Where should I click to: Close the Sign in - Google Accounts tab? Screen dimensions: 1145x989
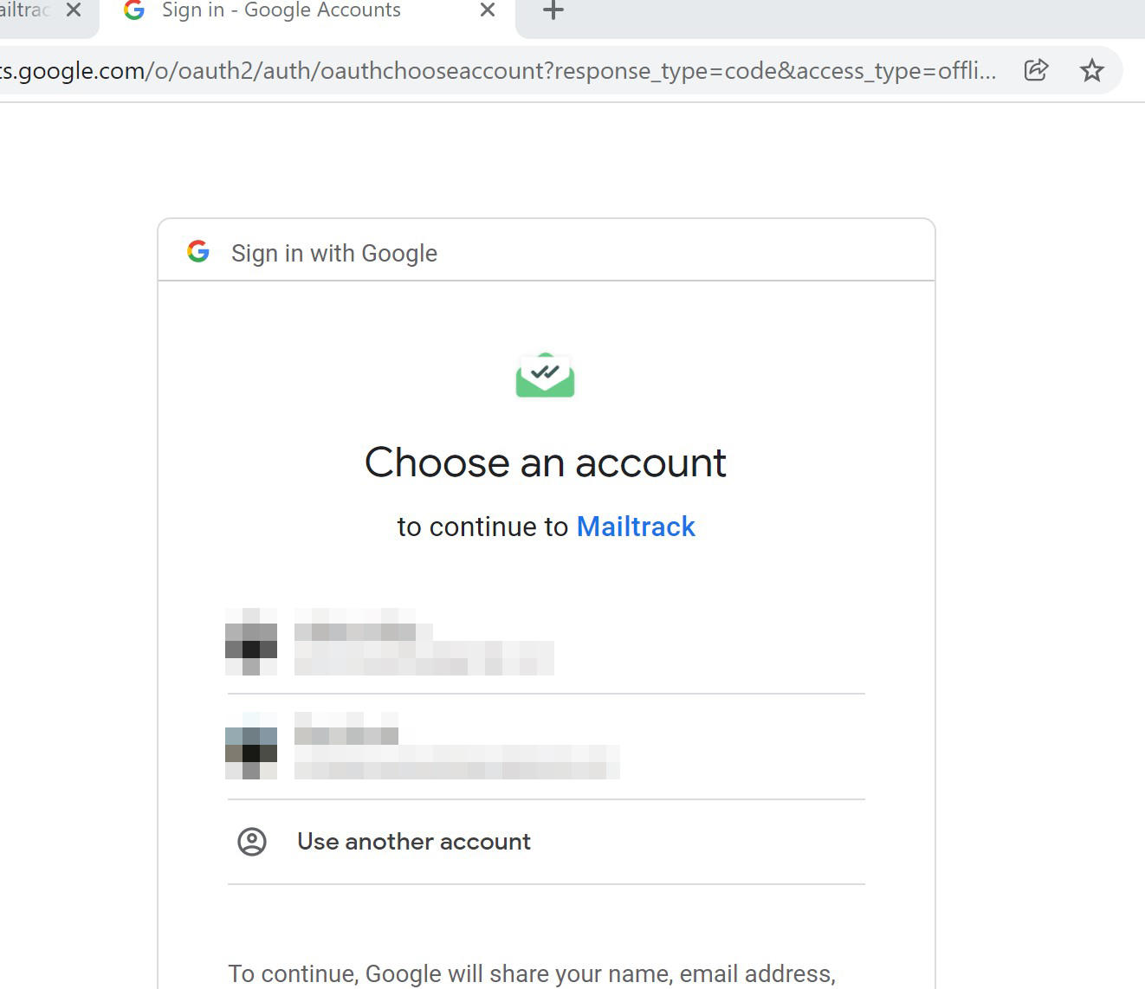click(x=488, y=10)
